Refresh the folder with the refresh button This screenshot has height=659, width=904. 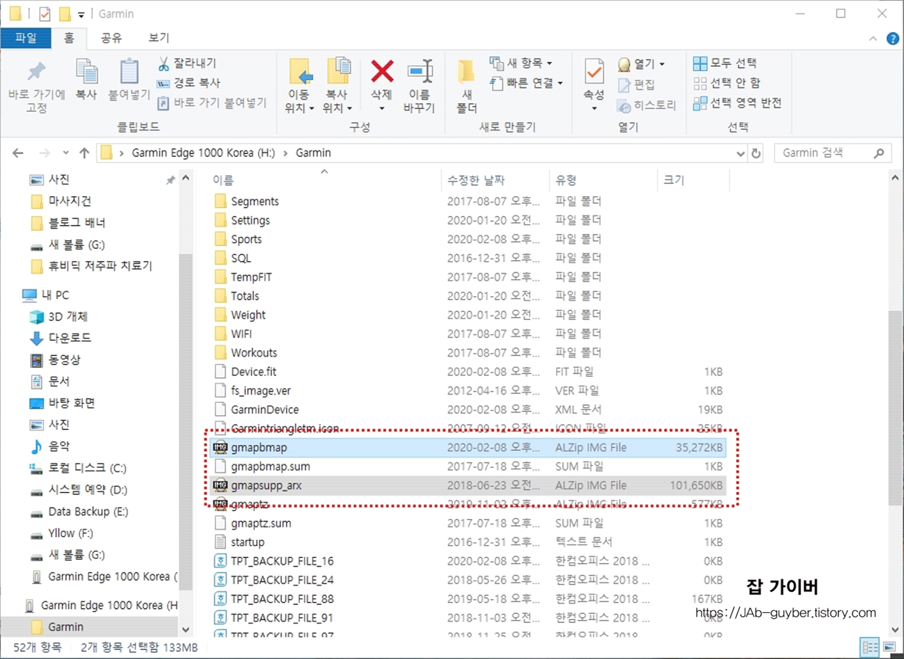click(756, 153)
